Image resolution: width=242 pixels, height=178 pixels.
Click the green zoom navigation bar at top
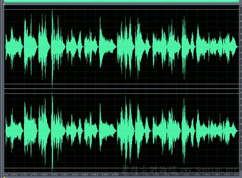pos(121,2)
